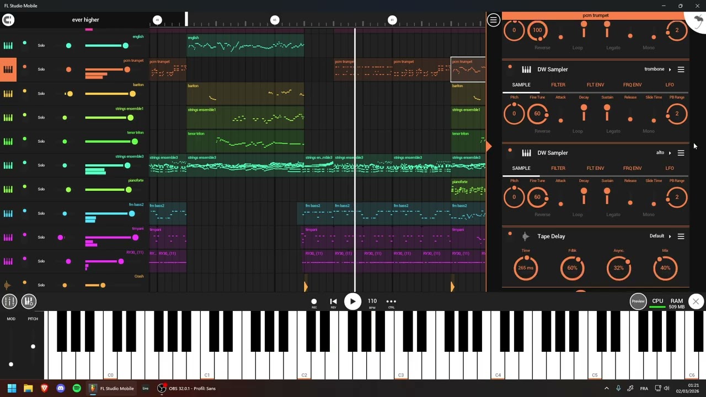The width and height of the screenshot is (706, 397).
Task: Open alto DW Sampler options menu
Action: click(681, 153)
